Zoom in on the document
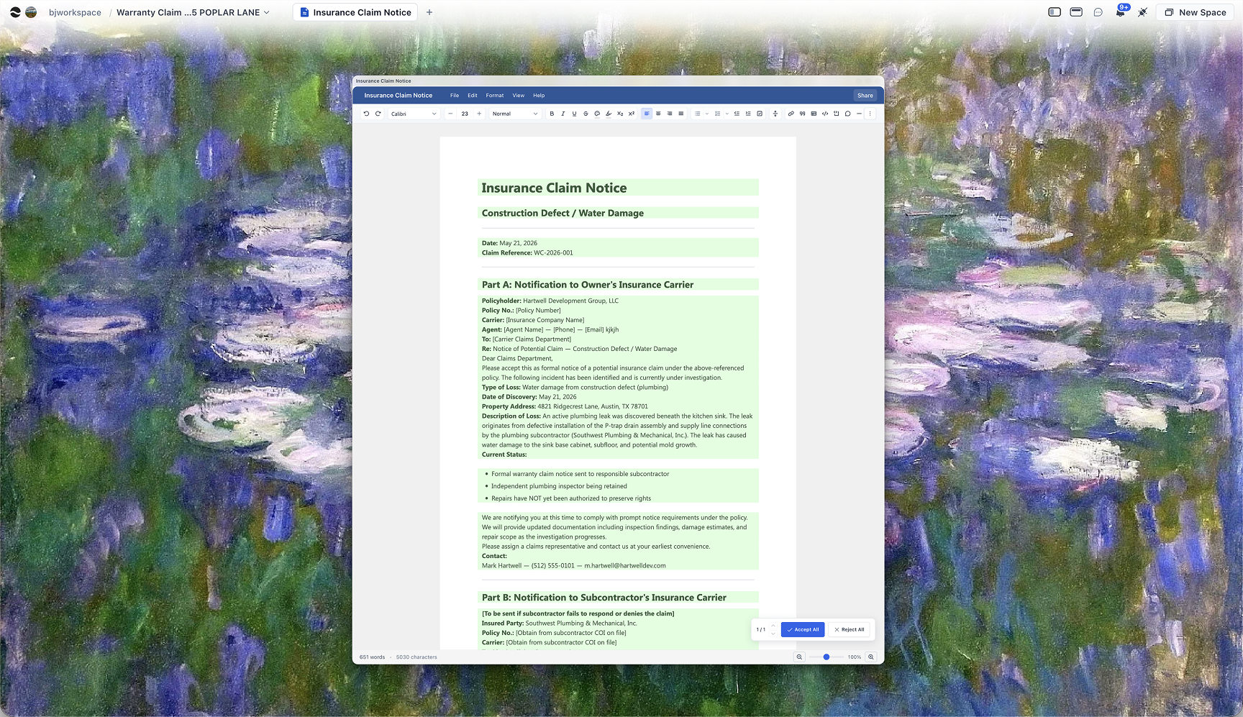 [x=871, y=657]
